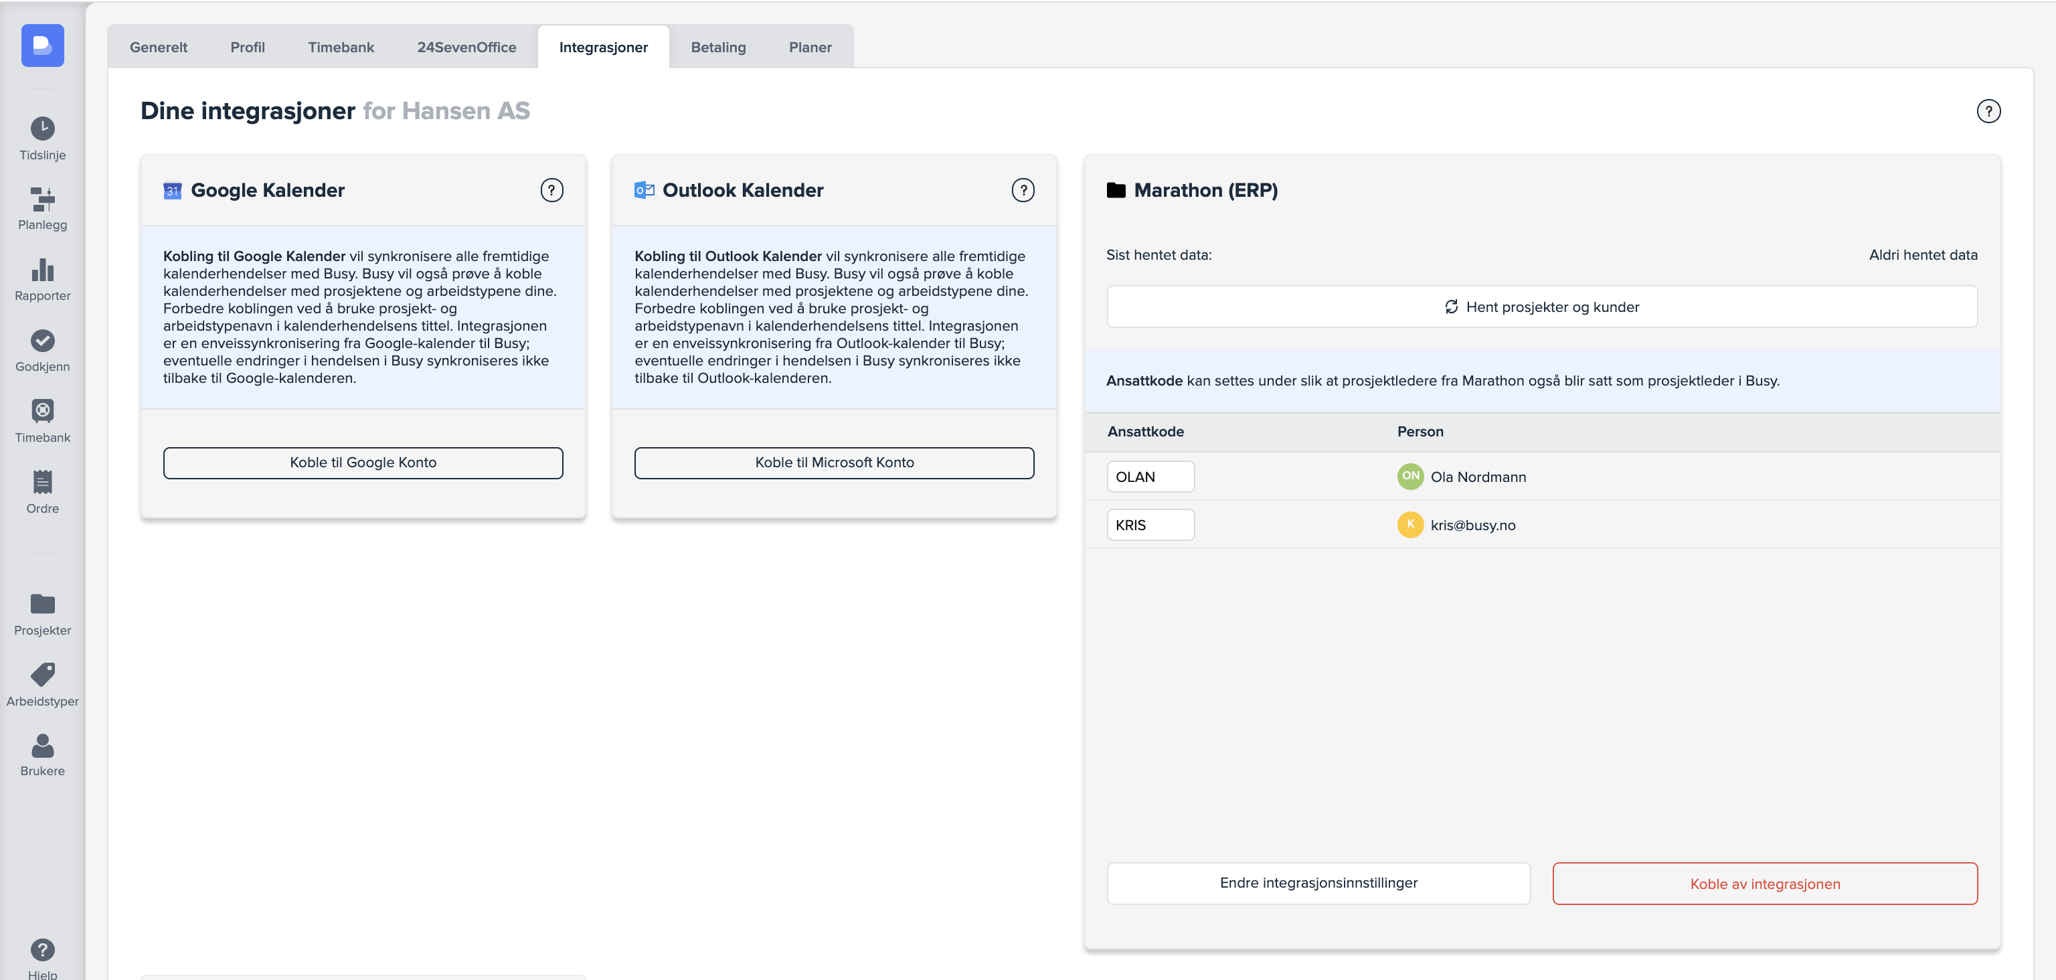Open the Tidslinje clock icon

pyautogui.click(x=42, y=129)
